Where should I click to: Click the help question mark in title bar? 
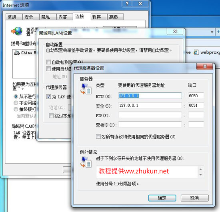click(127, 4)
